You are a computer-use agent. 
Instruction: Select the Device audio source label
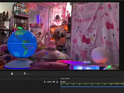[63, 82]
